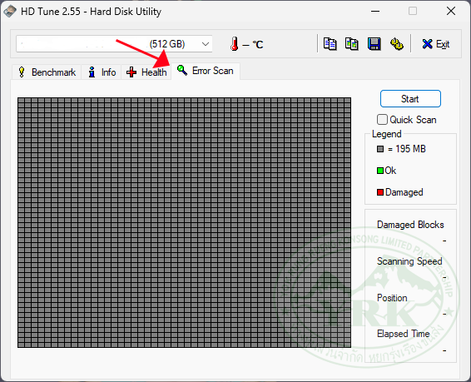
Task: Open the Info tab
Action: [x=102, y=72]
